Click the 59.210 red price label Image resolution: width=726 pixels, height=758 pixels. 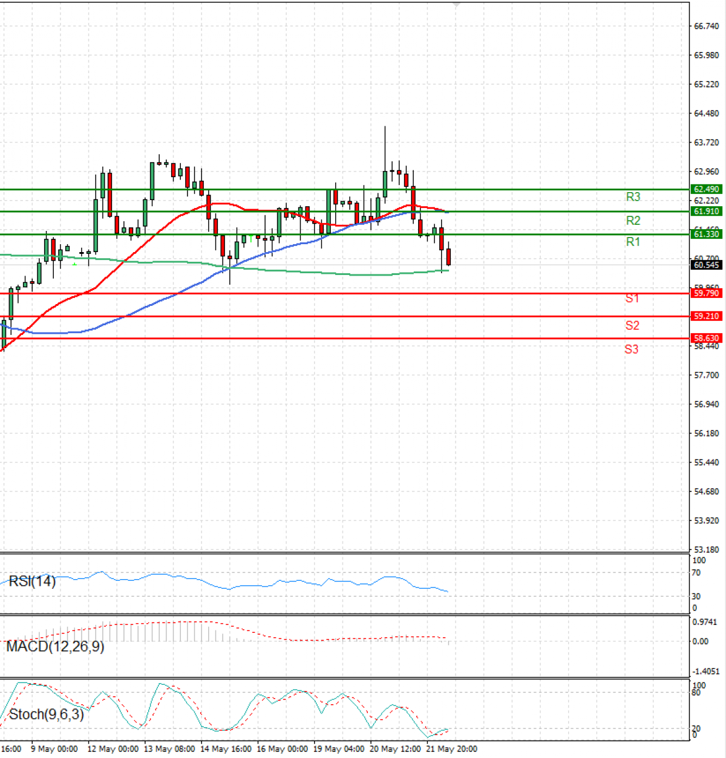click(x=707, y=316)
